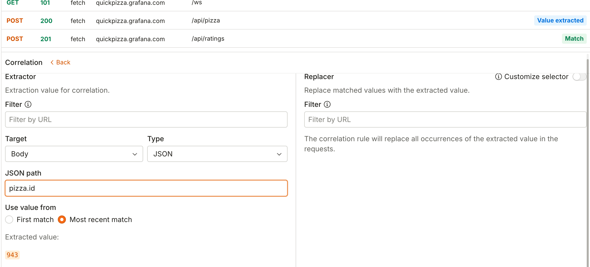
Task: Click the Extractor Filter by URL field
Action: 146,119
